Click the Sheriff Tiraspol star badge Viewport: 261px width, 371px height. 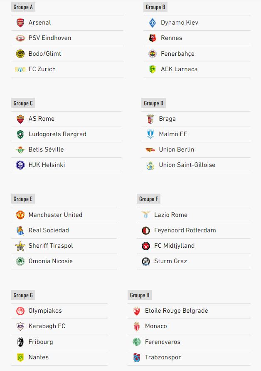20,246
